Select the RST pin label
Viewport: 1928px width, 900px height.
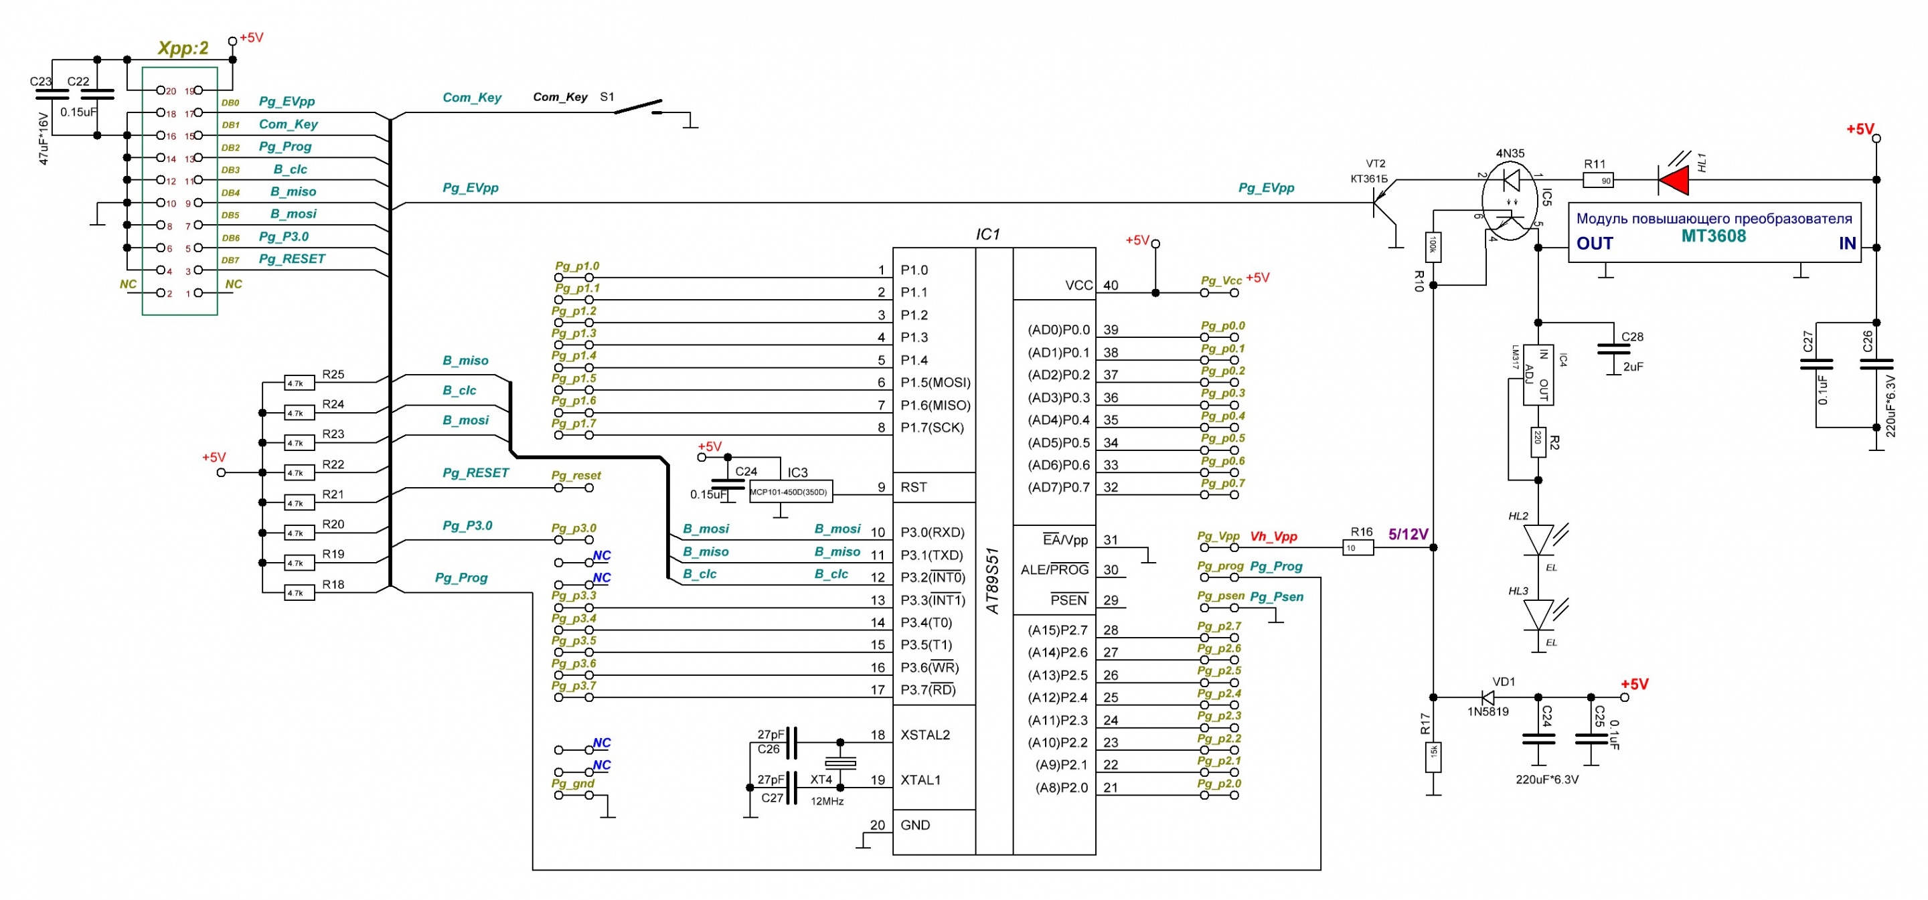point(914,487)
